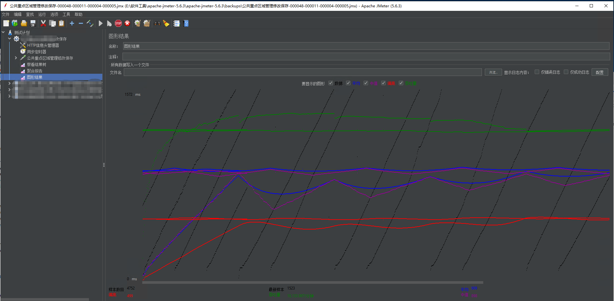Copy the selected element
614x301 pixels.
click(x=52, y=23)
